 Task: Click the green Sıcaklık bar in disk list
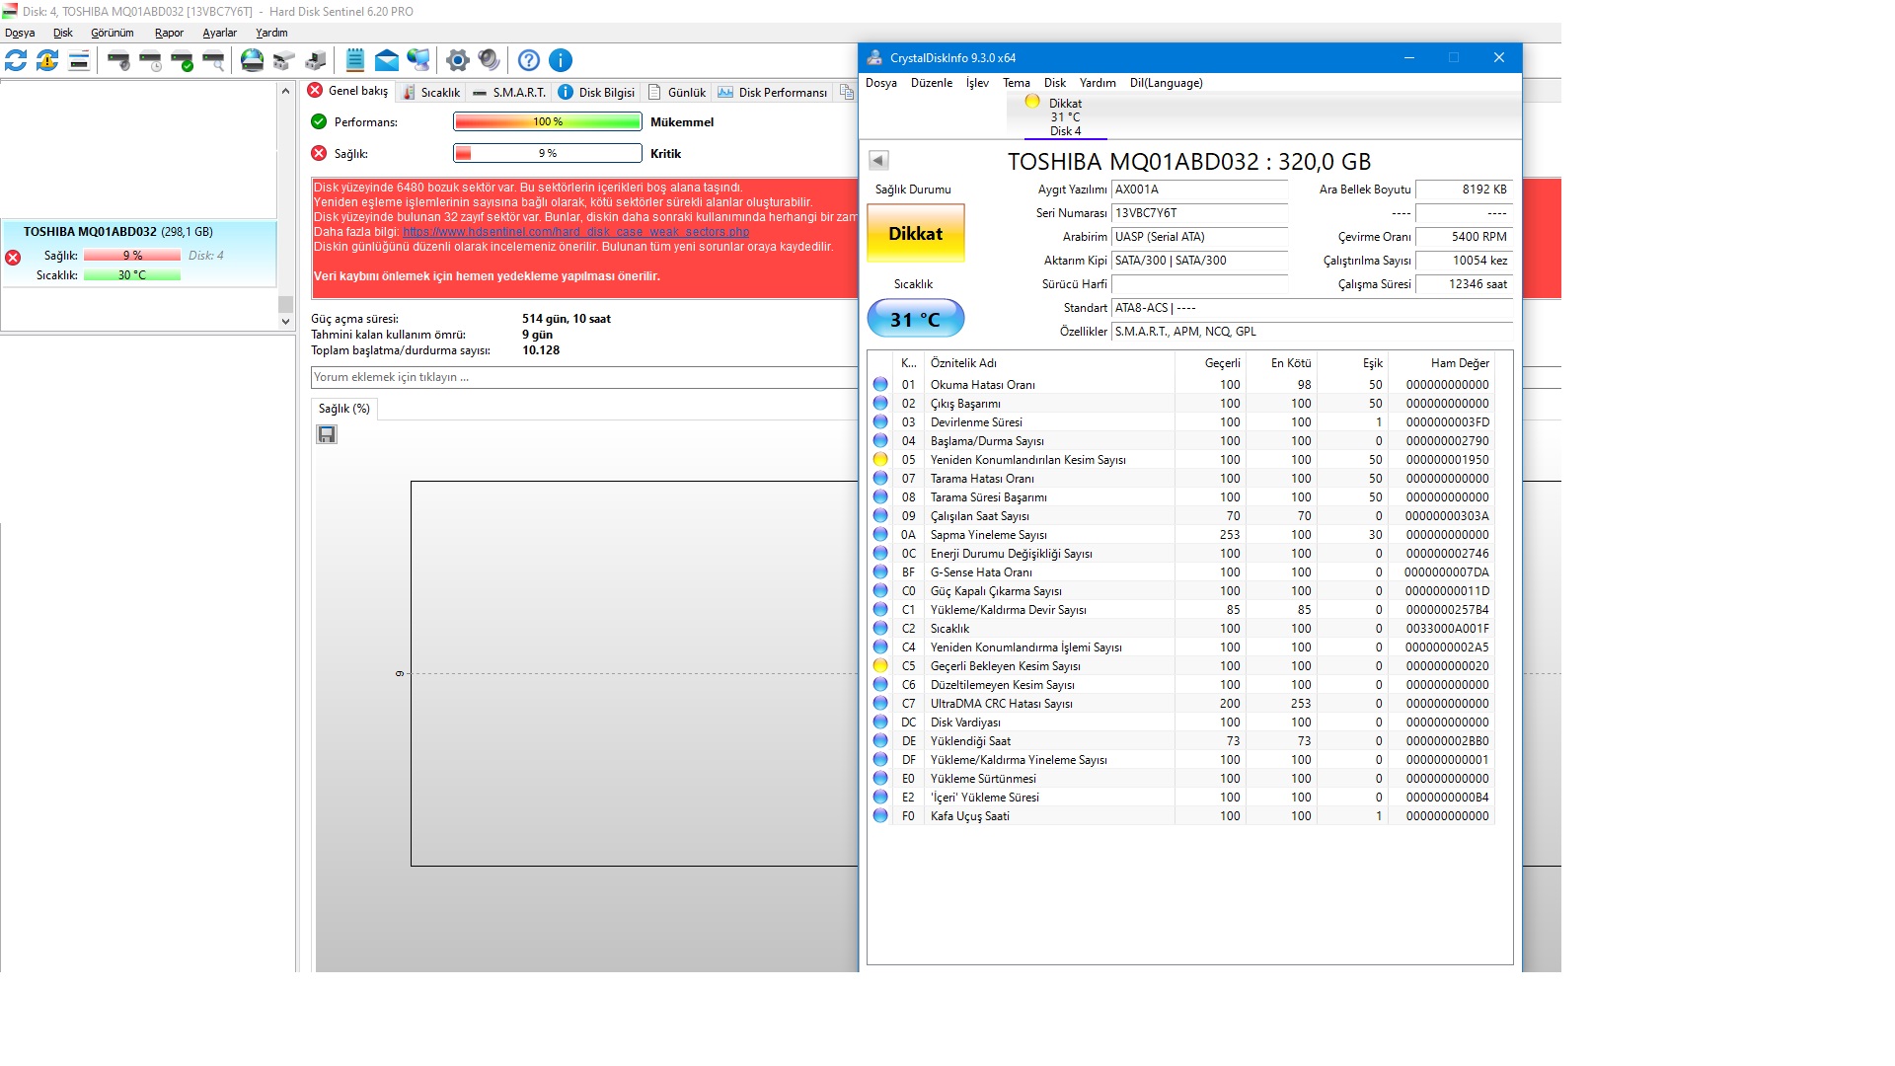point(132,275)
